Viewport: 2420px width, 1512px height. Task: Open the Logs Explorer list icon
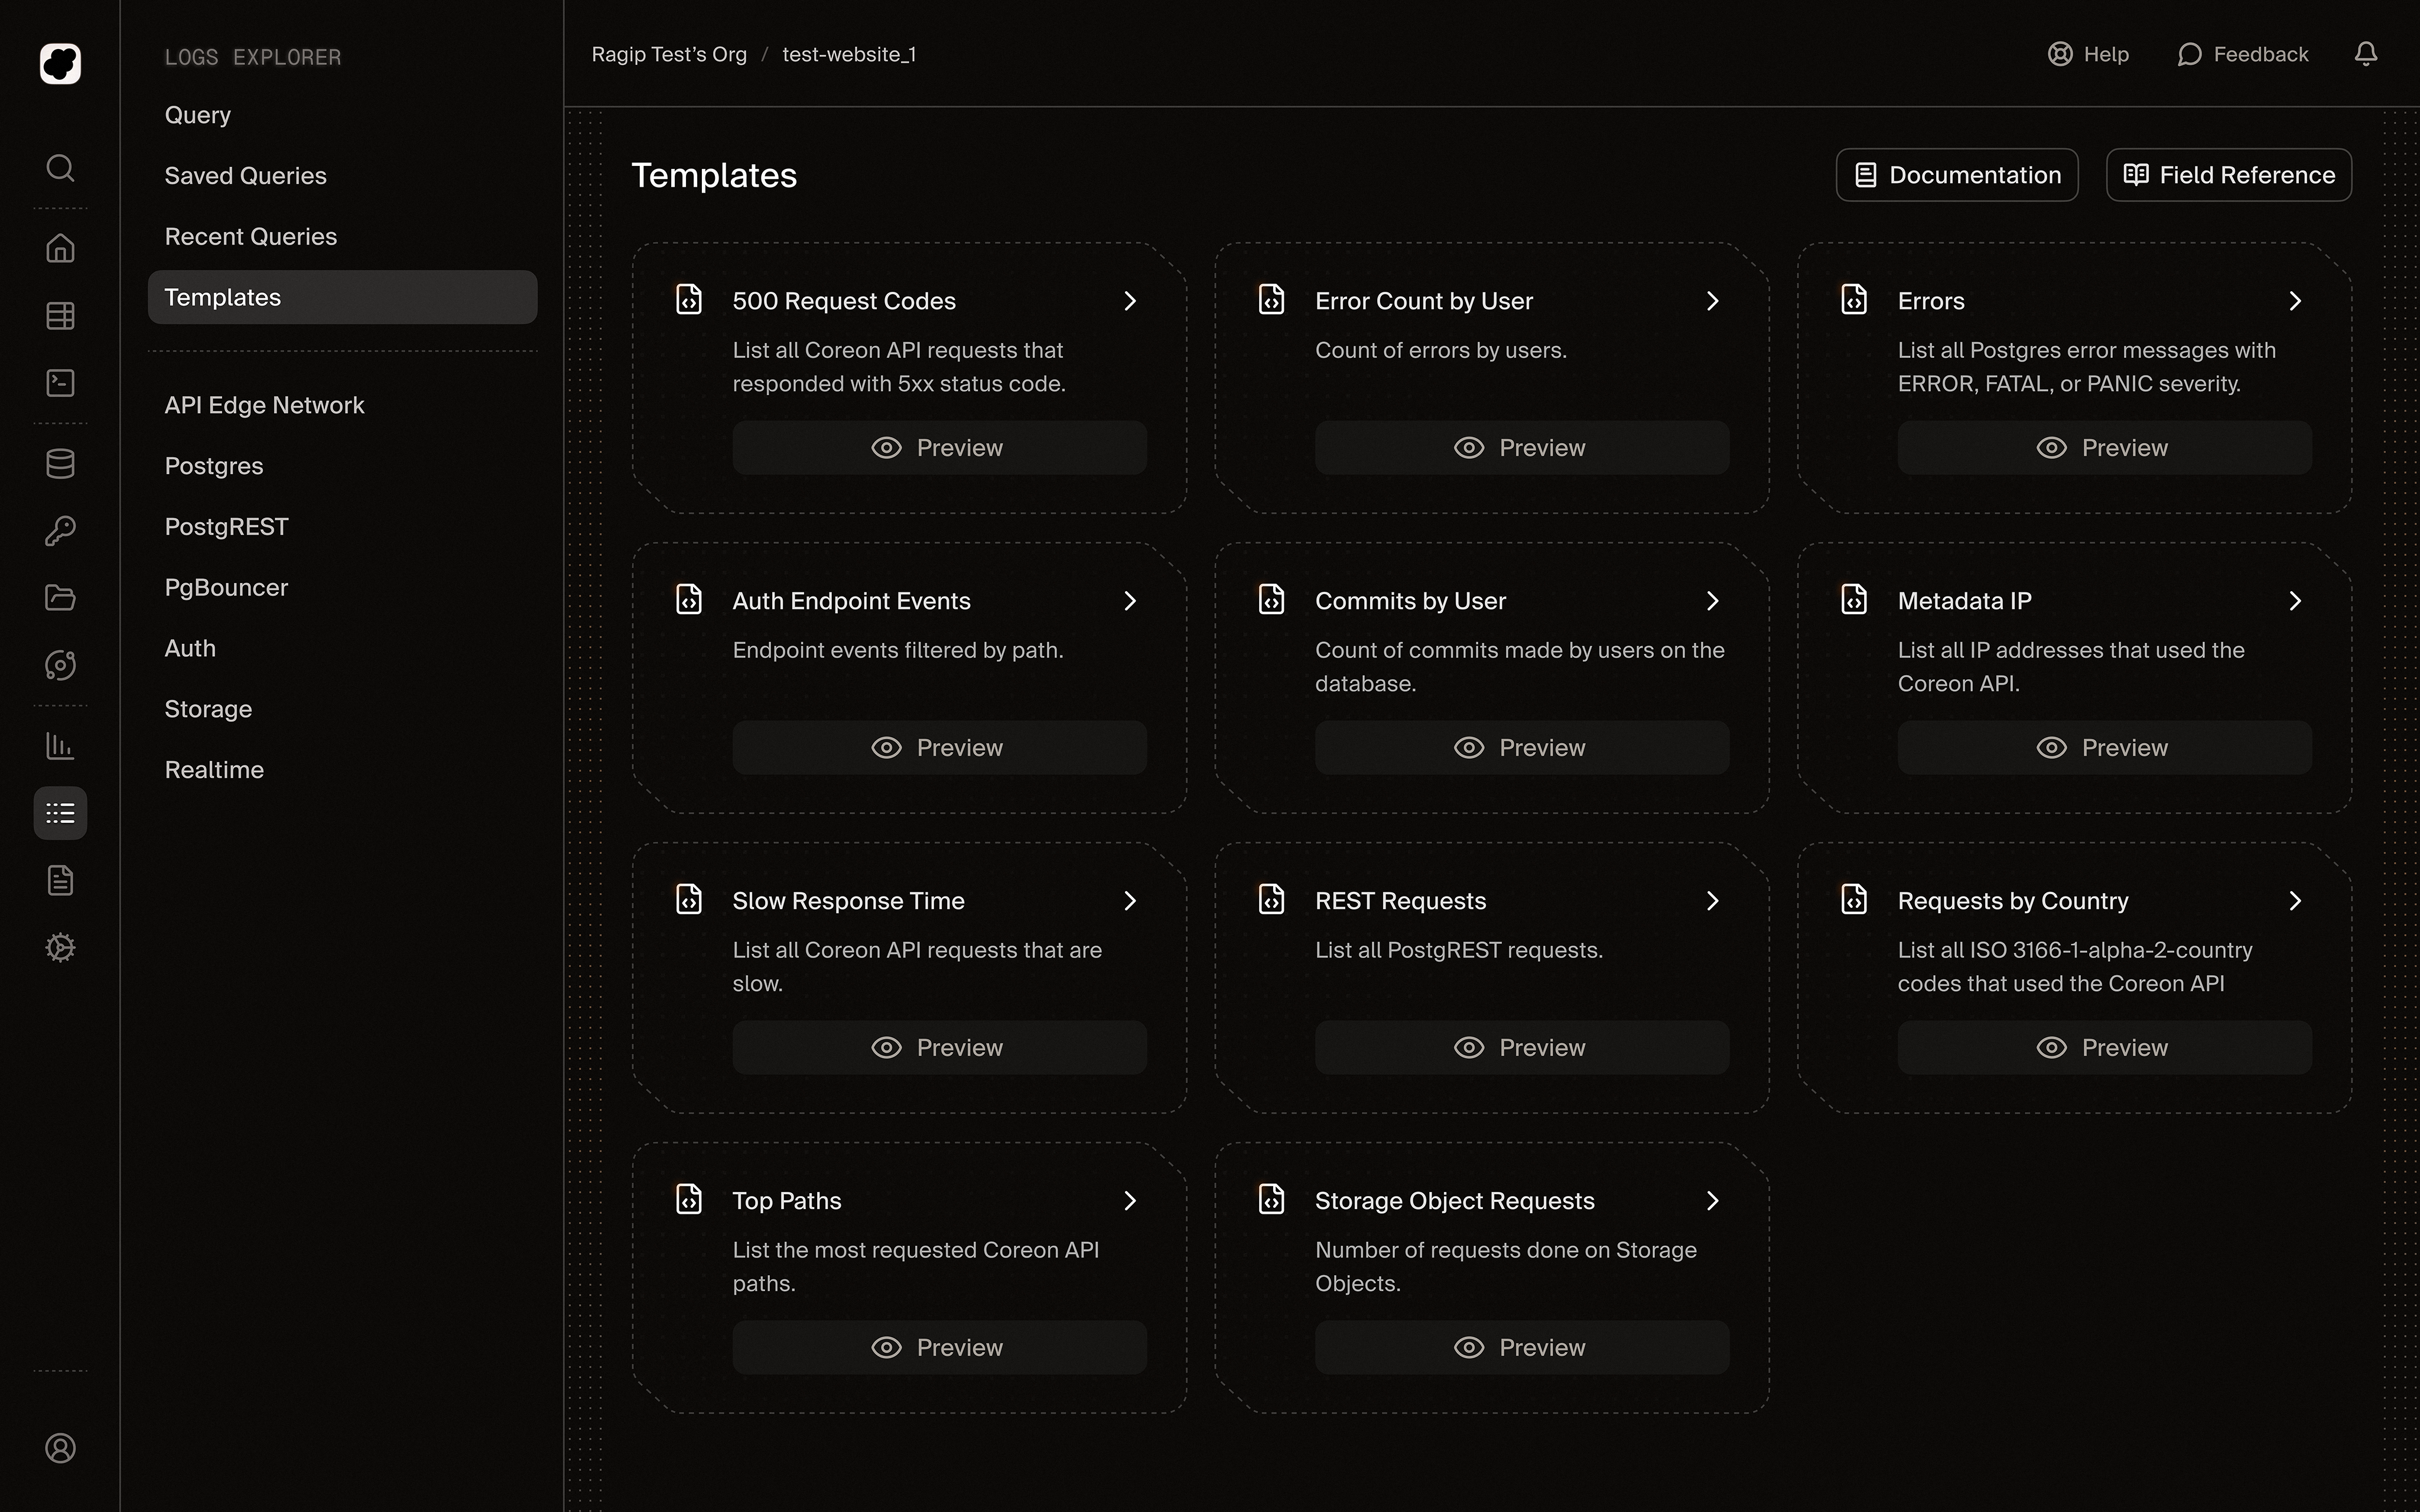[x=60, y=812]
